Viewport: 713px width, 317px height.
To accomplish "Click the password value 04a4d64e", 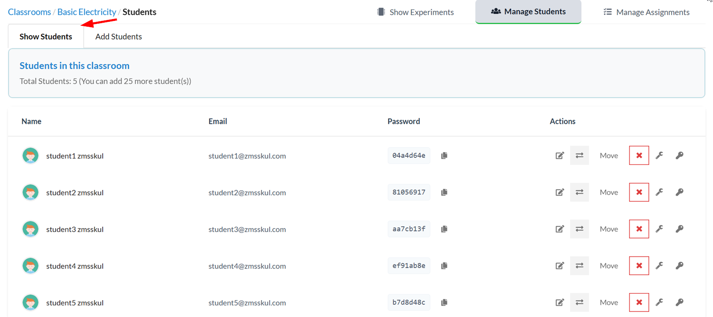I will click(409, 156).
